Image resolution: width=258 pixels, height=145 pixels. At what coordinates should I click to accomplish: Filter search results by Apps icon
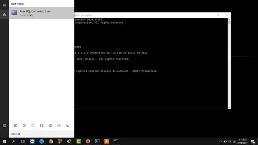16,126
